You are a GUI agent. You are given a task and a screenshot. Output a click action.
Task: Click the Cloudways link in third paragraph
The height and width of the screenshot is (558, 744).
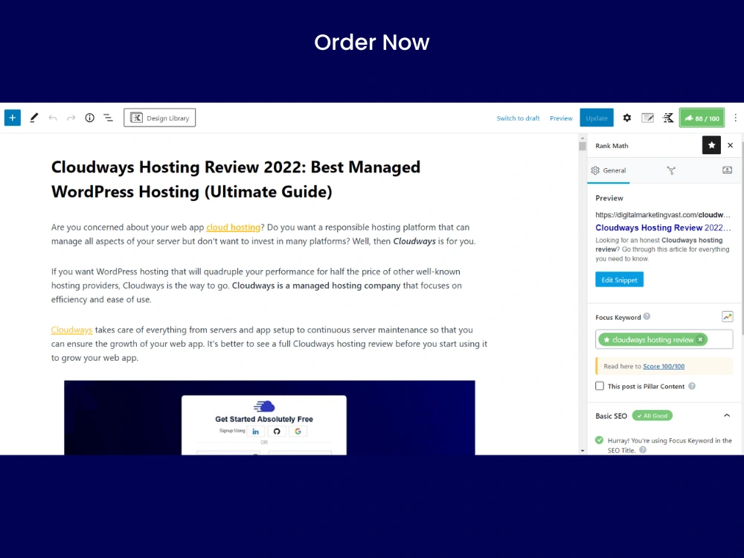(x=71, y=330)
